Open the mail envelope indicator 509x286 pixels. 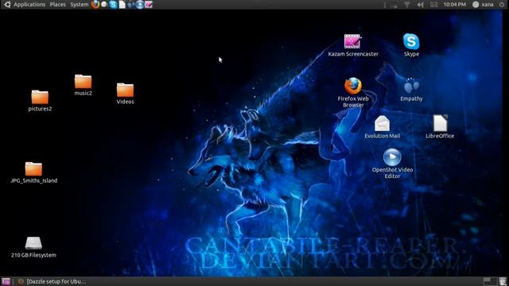click(433, 5)
